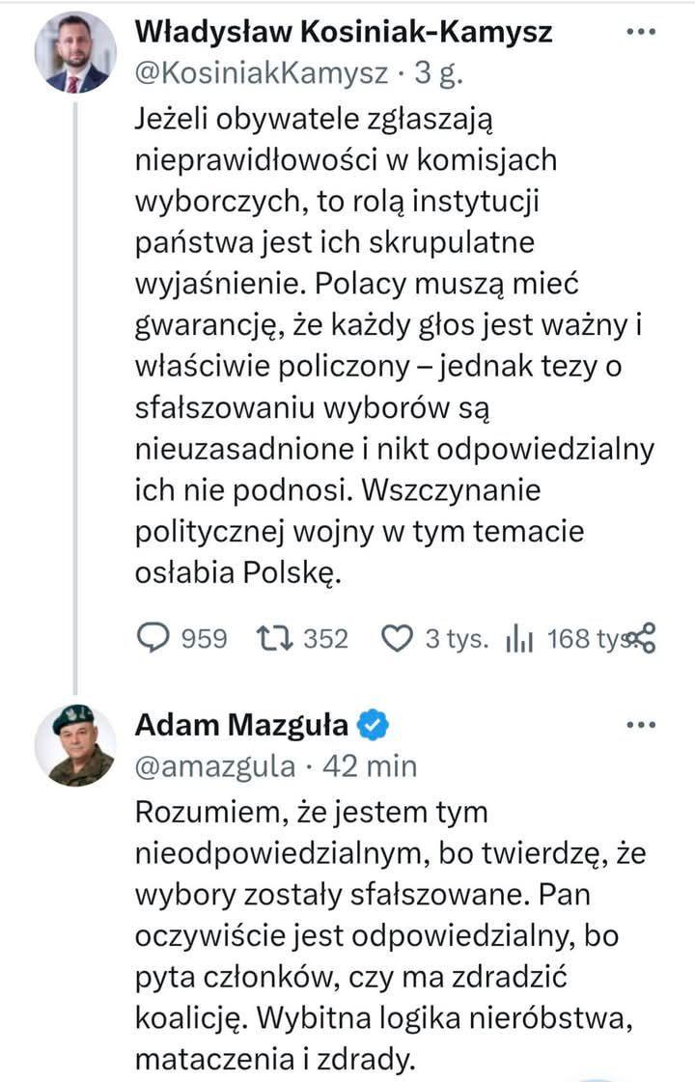Viewport: 695px width, 1082px height.
Task: Like the tweet with the heart icon
Action: (397, 638)
